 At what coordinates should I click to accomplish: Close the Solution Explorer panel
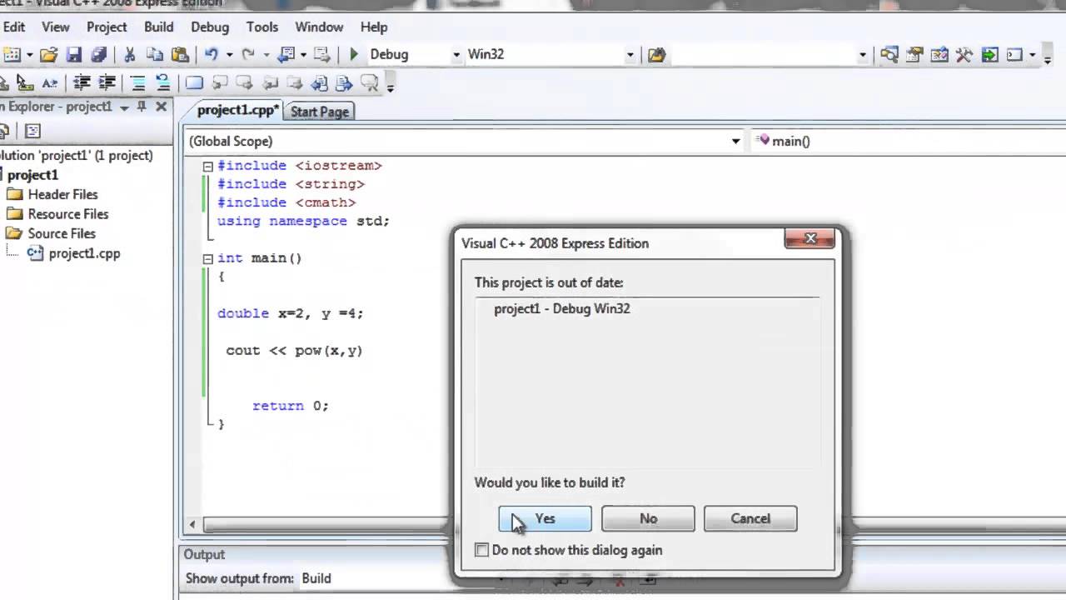click(x=161, y=107)
